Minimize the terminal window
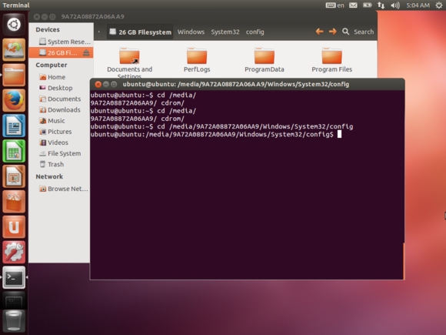 [x=106, y=84]
